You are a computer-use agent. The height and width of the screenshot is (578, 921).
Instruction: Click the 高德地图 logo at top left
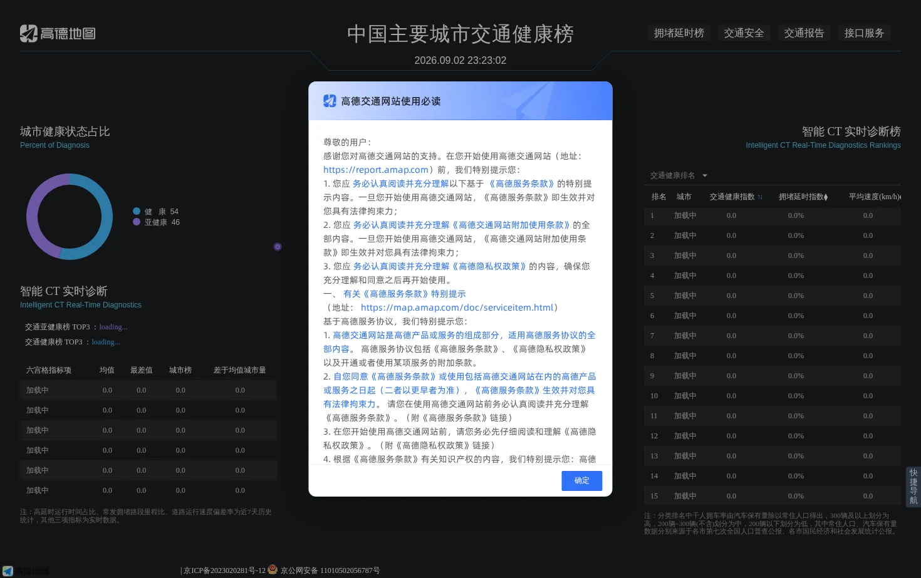click(58, 33)
